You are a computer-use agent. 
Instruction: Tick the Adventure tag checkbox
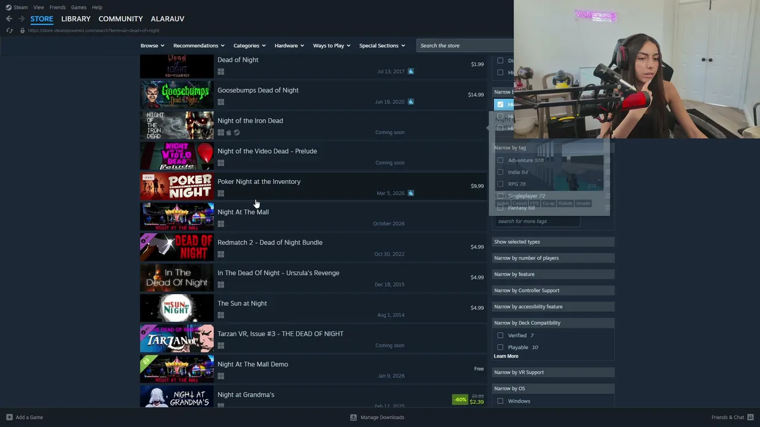(x=500, y=160)
